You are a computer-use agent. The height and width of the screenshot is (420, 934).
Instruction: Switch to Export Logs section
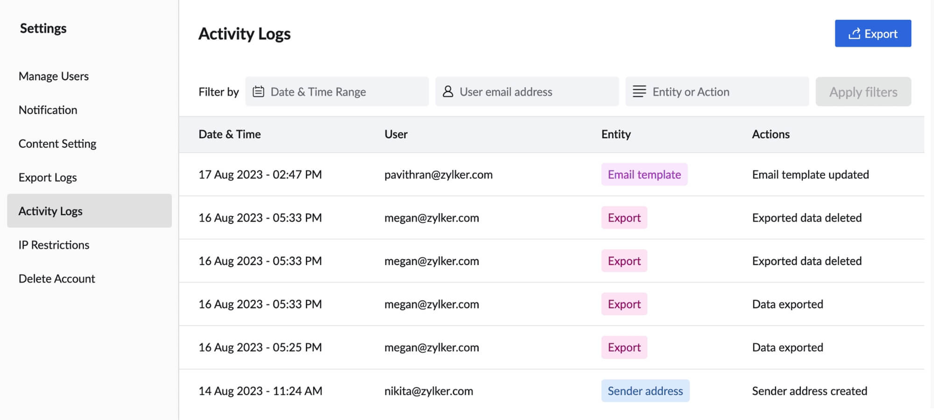click(x=47, y=177)
